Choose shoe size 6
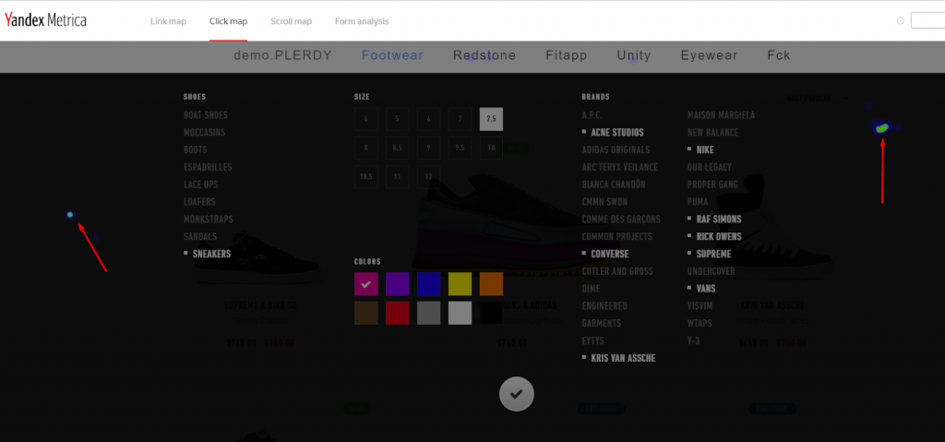This screenshot has width=945, height=442. pos(428,119)
